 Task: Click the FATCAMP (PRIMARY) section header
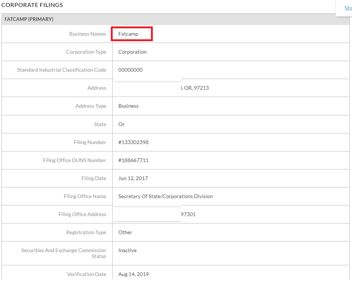coord(29,19)
